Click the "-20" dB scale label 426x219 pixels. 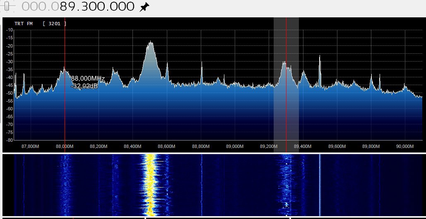point(10,45)
